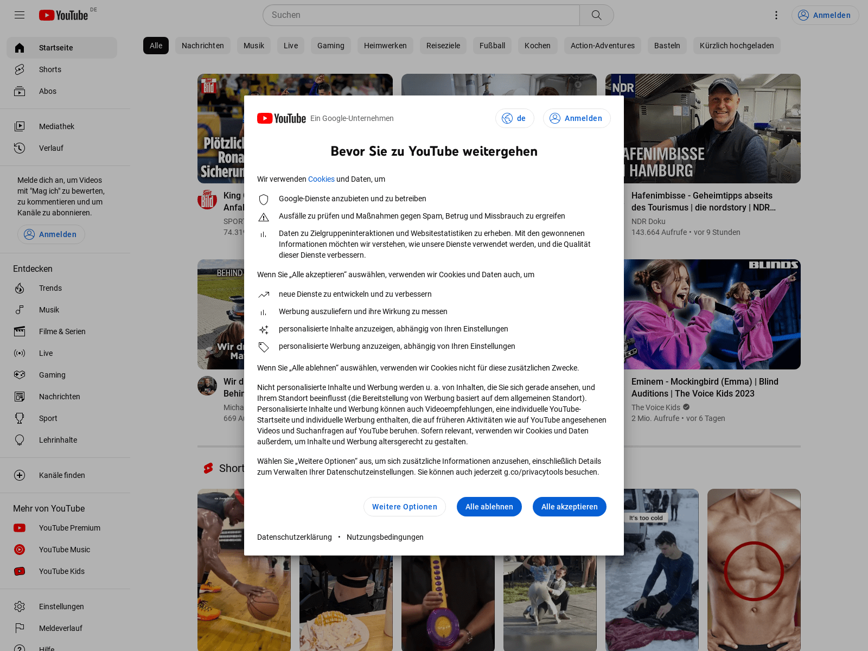Open the Trends flame icon
868x651 pixels.
coord(20,288)
